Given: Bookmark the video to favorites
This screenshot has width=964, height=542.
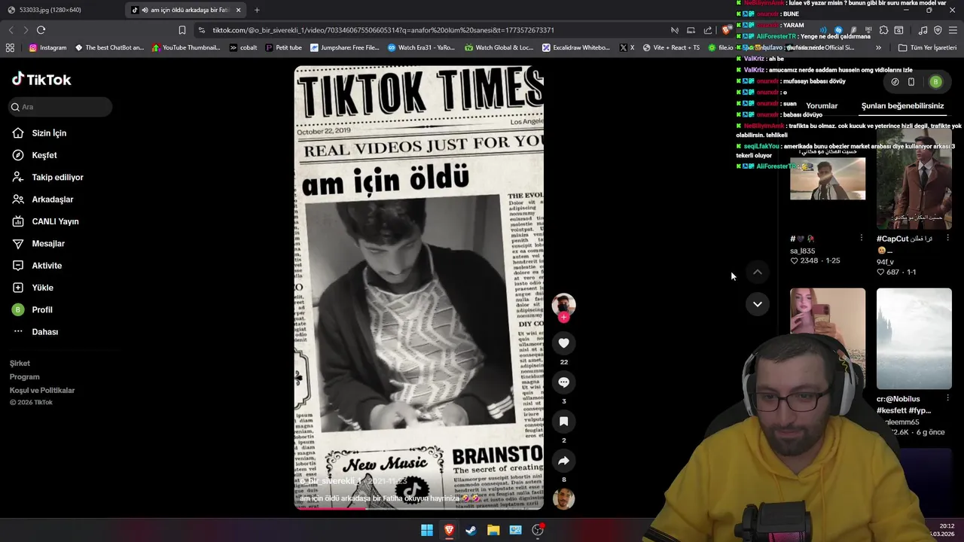Looking at the screenshot, I should 563,422.
